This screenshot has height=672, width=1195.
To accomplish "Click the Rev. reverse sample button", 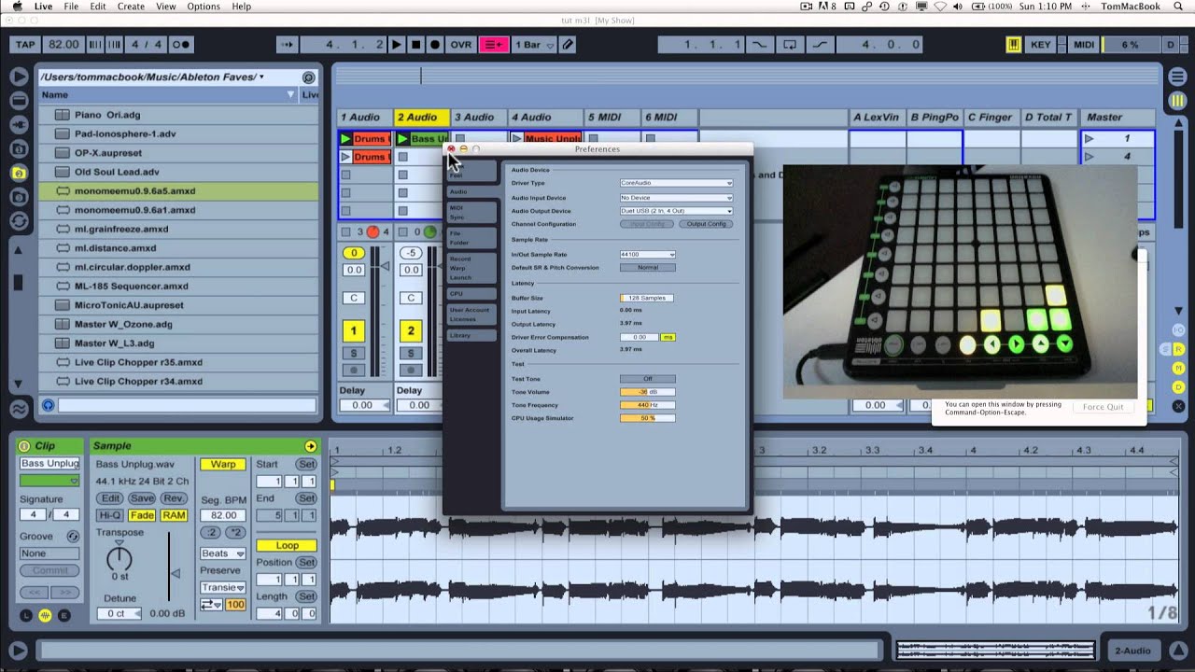I will (x=174, y=498).
